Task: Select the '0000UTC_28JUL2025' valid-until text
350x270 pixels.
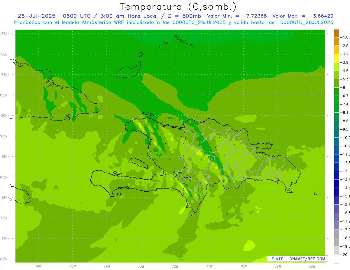Action: 307,22
